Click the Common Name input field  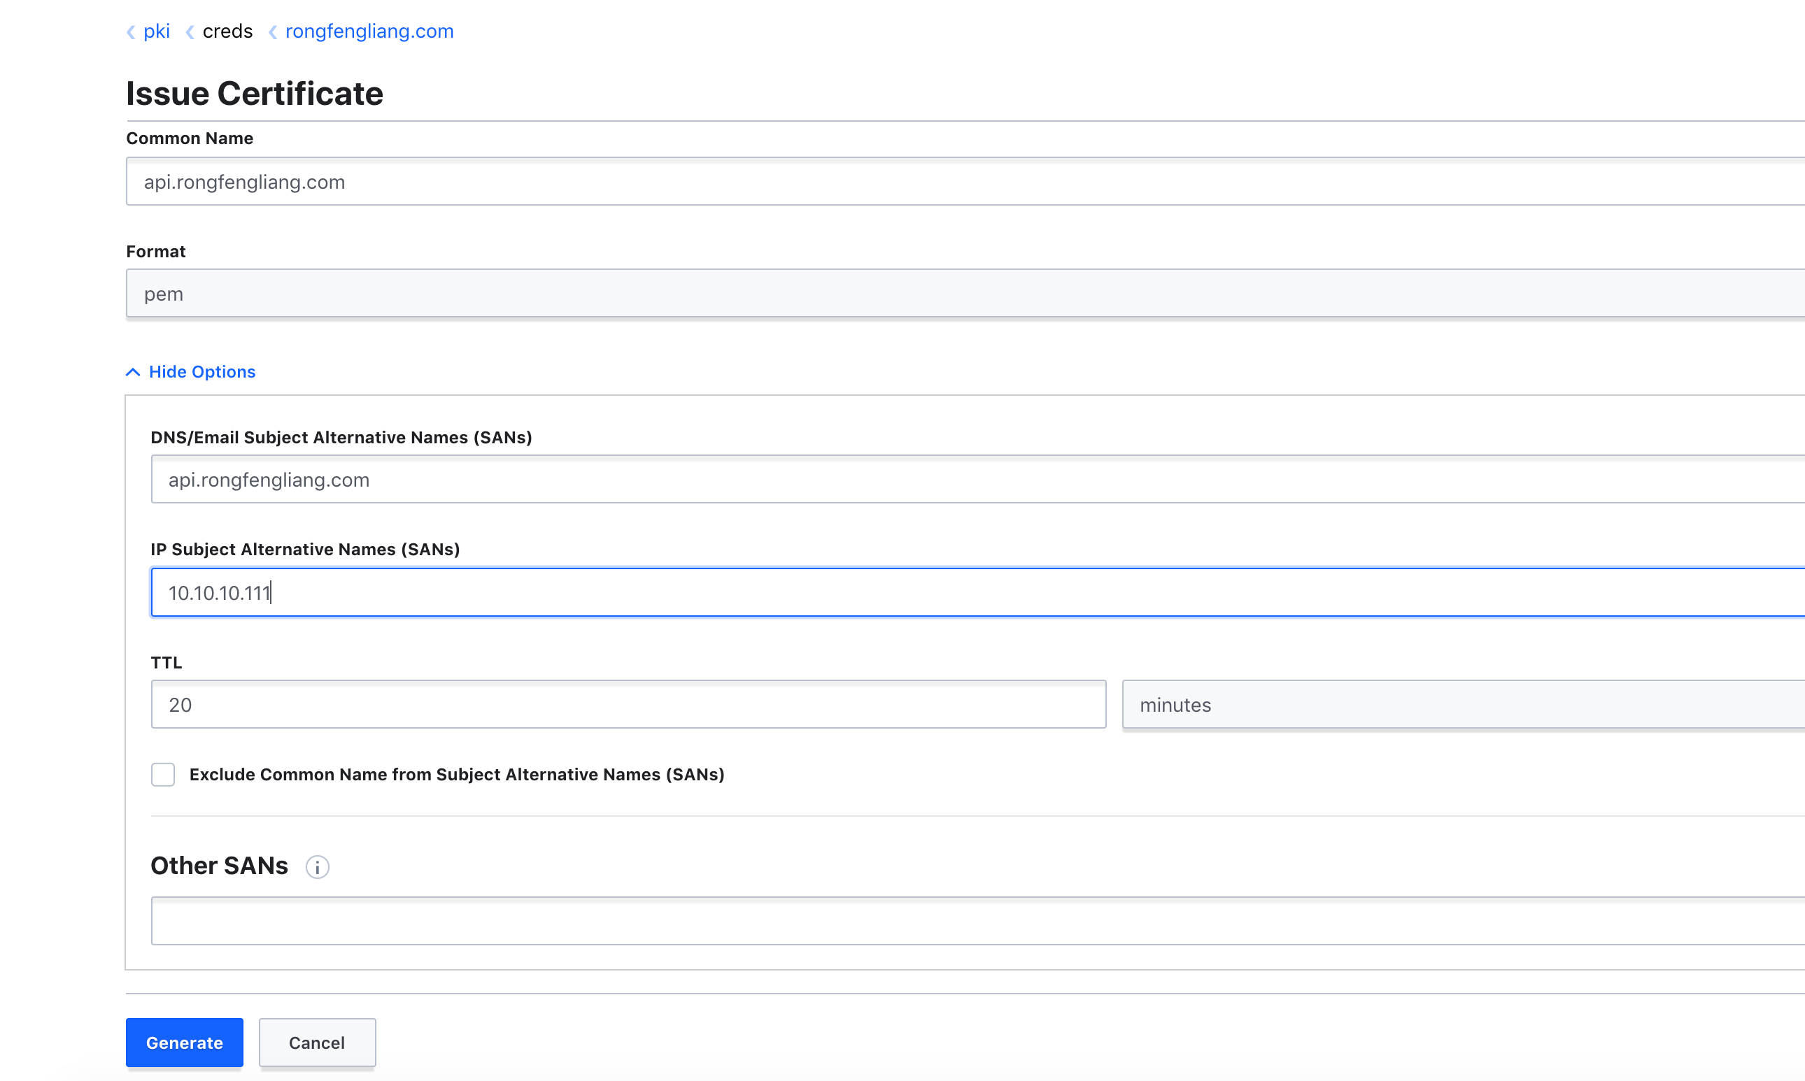click(x=965, y=181)
